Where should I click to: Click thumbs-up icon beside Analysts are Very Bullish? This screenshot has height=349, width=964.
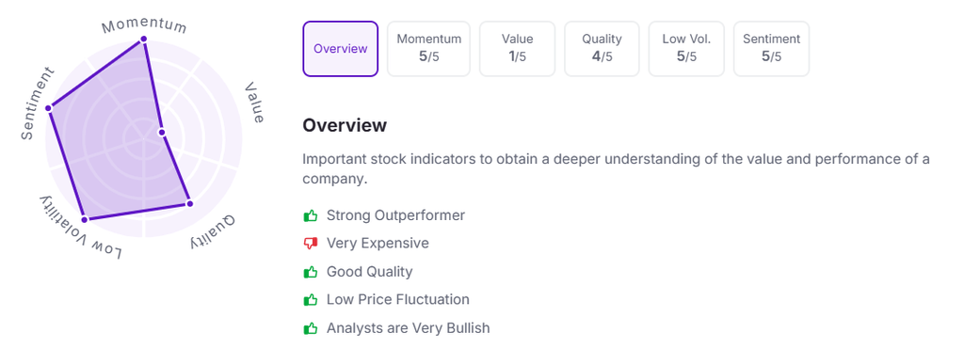point(311,328)
